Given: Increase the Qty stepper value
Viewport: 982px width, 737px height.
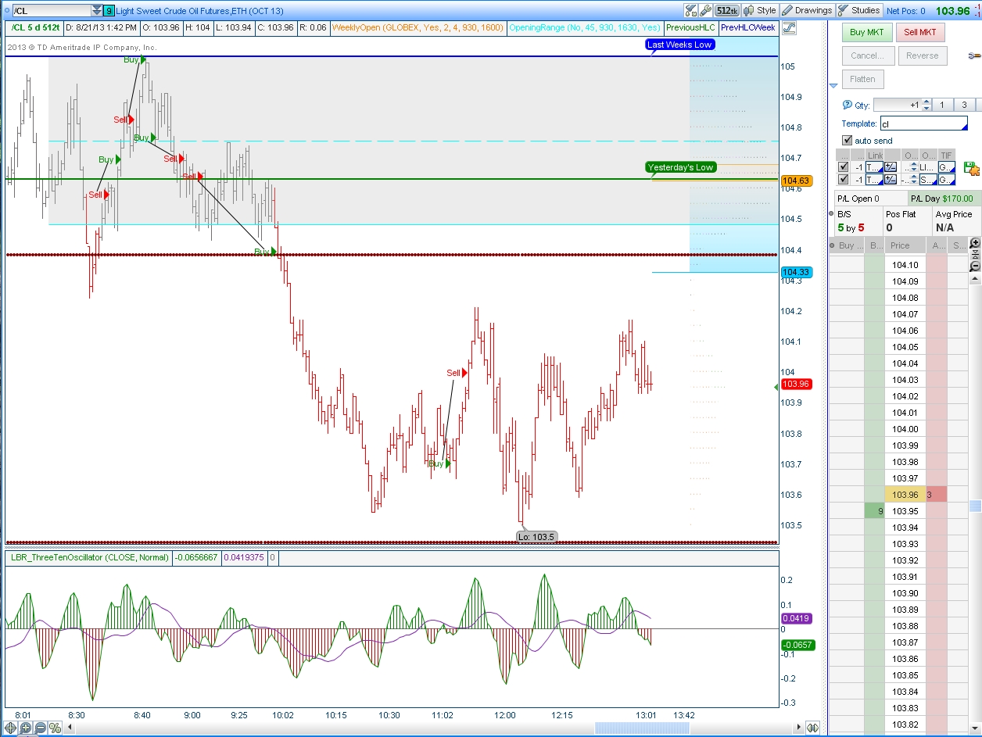Looking at the screenshot, I should click(926, 102).
